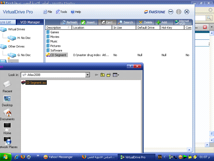The image size is (214, 161).
Task: Click the BS quick launch icon
Action: (29, 157)
